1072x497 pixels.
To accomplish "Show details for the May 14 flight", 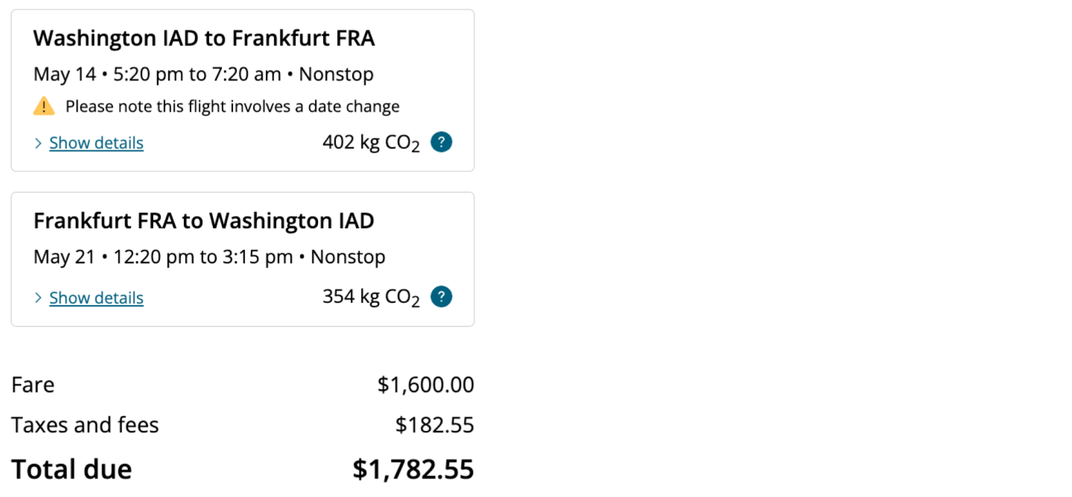I will point(96,143).
